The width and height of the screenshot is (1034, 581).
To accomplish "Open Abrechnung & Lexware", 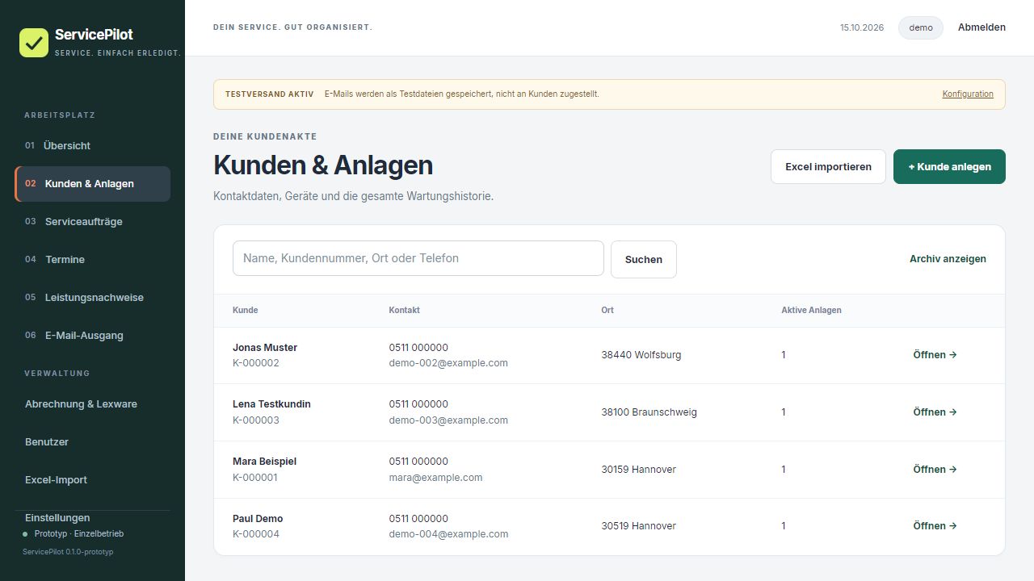I will (92, 404).
